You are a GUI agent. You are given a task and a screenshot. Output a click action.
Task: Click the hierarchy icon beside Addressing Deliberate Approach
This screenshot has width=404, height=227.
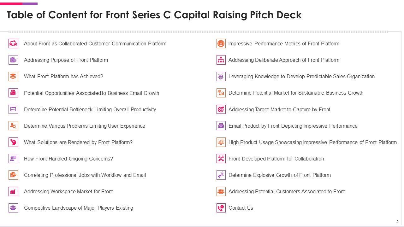(x=221, y=60)
